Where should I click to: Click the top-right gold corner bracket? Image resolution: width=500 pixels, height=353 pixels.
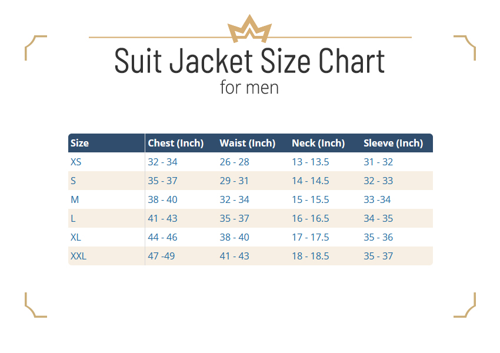(x=465, y=48)
